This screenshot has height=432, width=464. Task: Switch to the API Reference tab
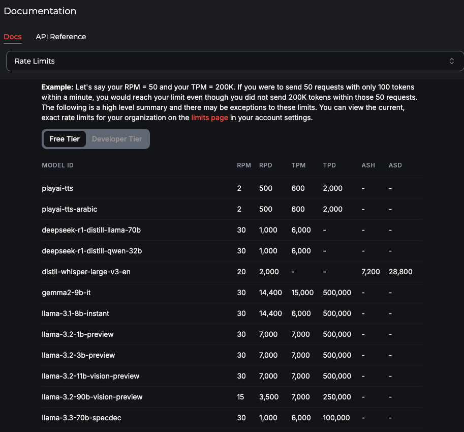click(60, 37)
